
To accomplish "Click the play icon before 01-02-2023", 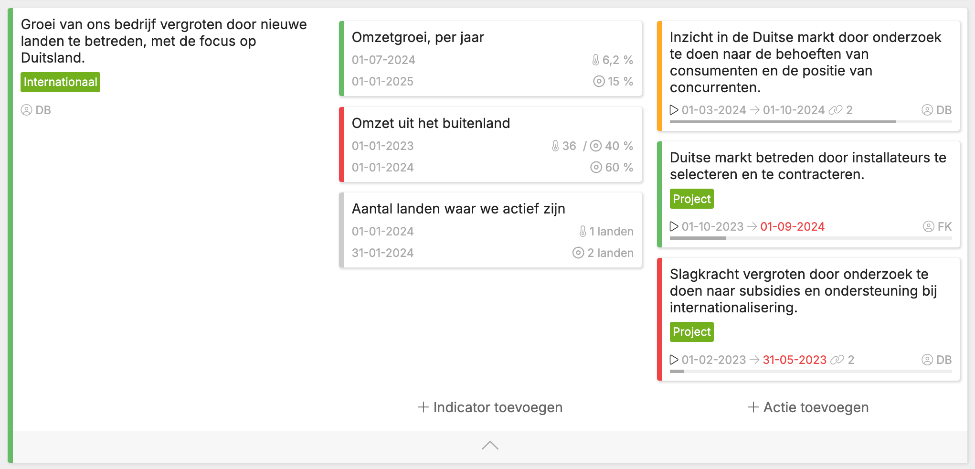I will [674, 360].
